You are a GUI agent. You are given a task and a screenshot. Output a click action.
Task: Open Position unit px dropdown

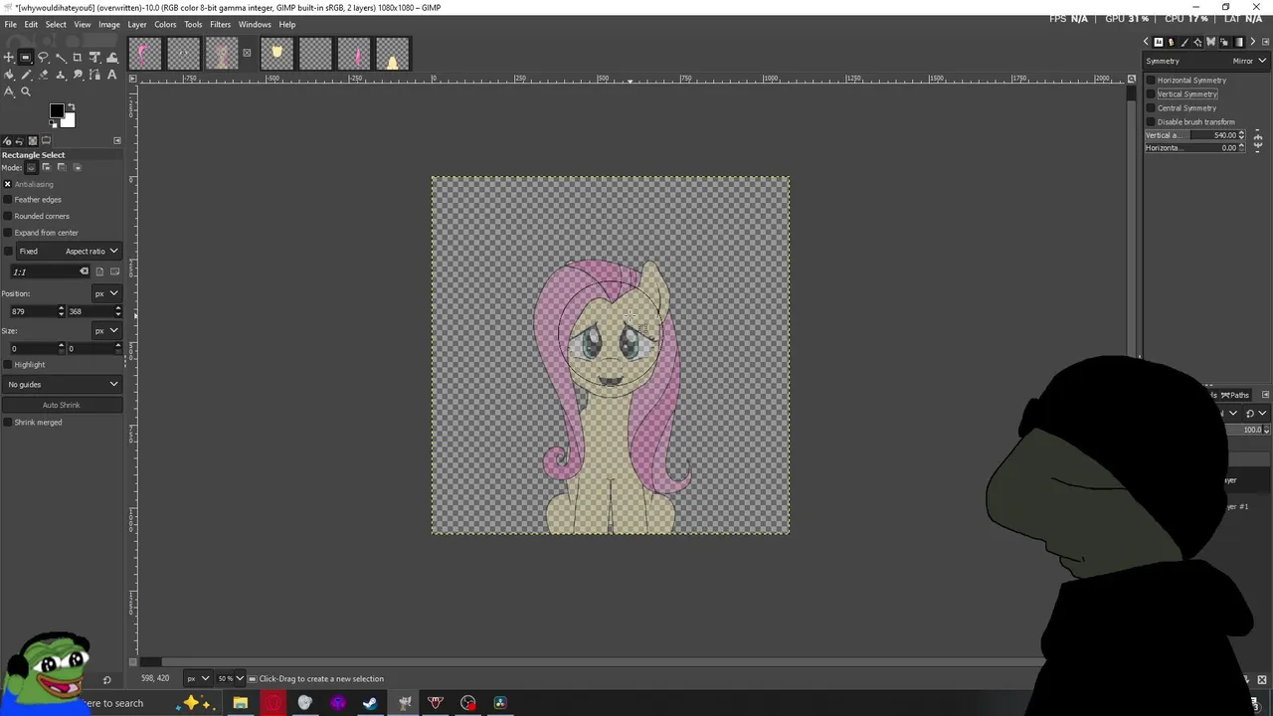pos(106,293)
